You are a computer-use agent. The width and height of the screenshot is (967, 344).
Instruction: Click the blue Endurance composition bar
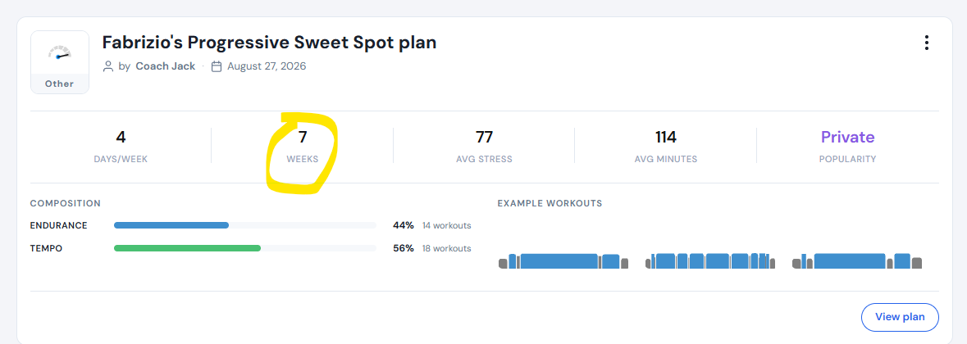(171, 226)
